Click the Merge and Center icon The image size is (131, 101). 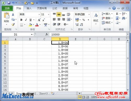tap(69, 19)
